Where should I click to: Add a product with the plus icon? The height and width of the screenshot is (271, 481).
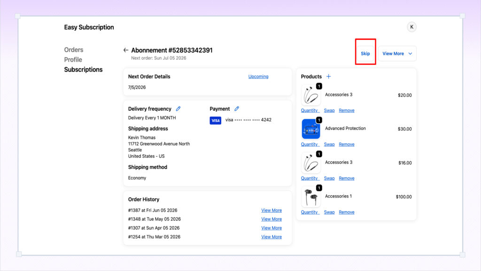click(x=328, y=77)
